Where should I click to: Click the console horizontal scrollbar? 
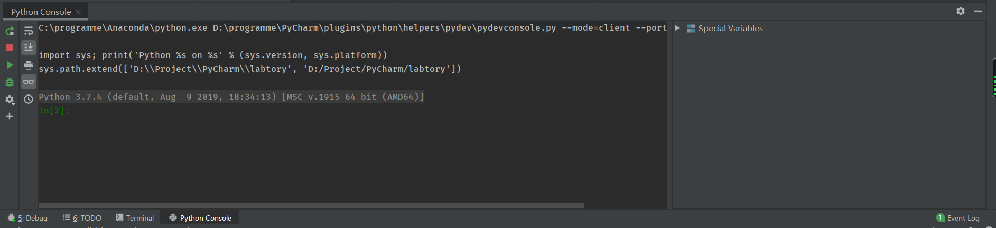pyautogui.click(x=312, y=205)
